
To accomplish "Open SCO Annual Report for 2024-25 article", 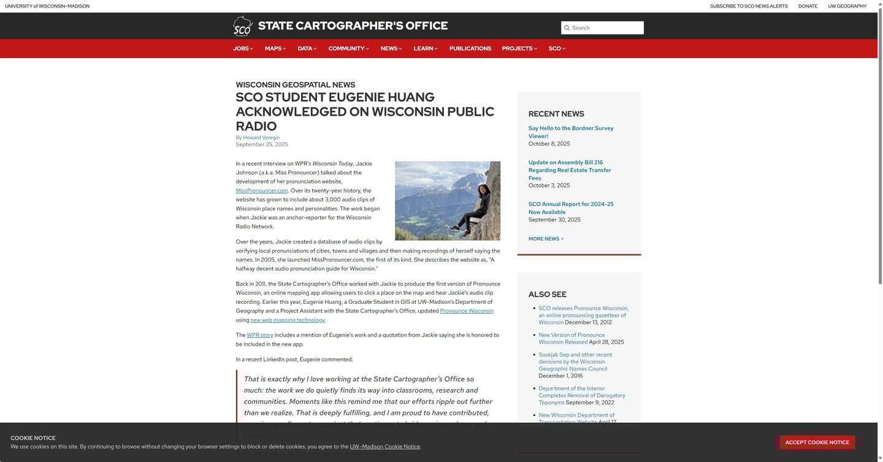I will tap(571, 208).
